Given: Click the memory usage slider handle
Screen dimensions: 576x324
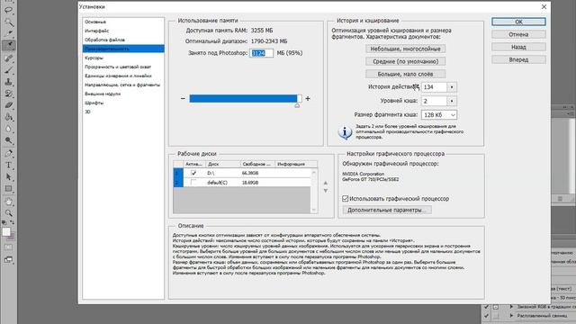Looking at the screenshot, I should [297, 105].
